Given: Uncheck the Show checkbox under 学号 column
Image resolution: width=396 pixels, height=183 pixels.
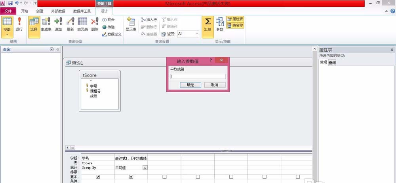Looking at the screenshot, I should (x=98, y=177).
